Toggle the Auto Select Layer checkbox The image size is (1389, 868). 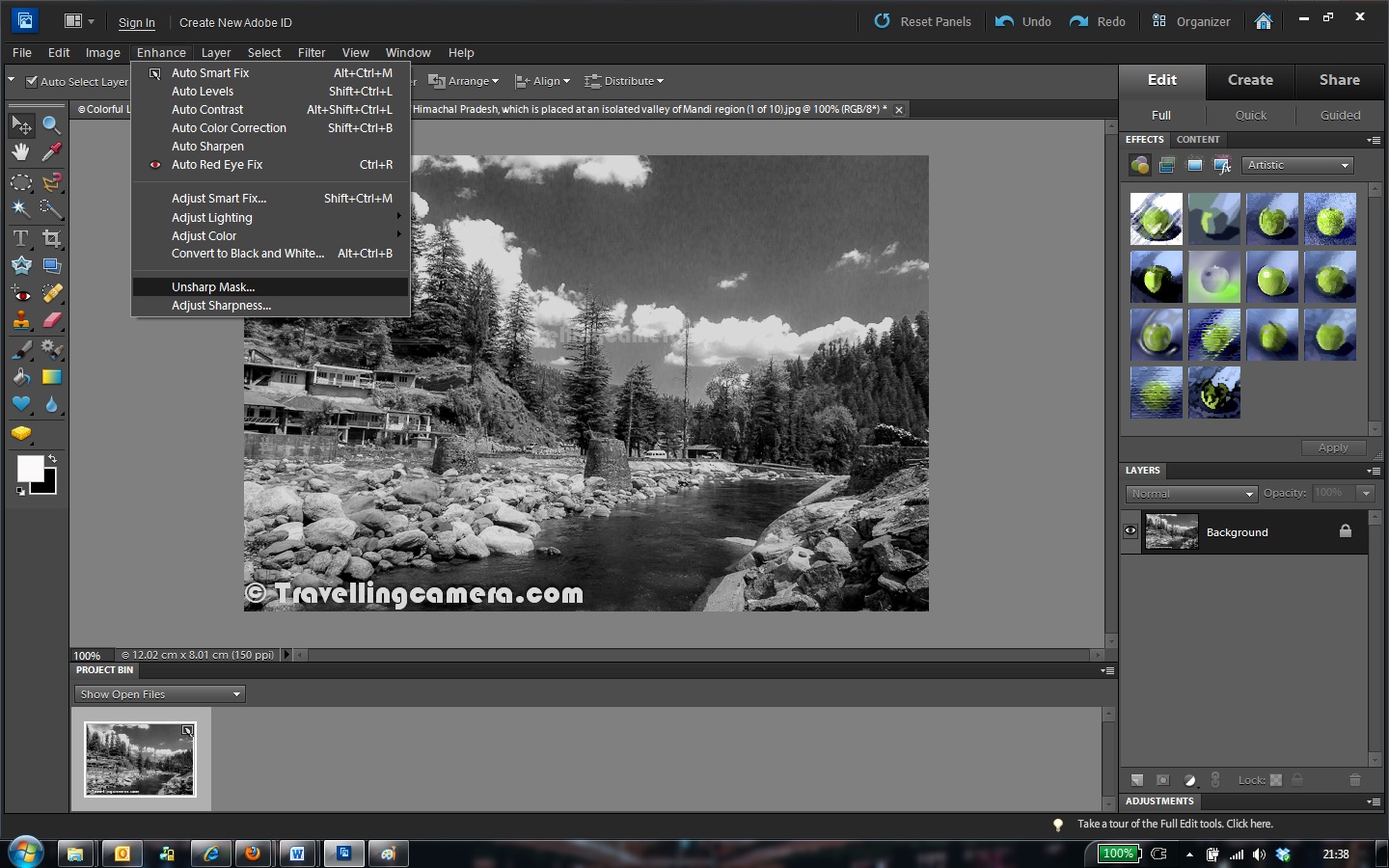point(32,81)
